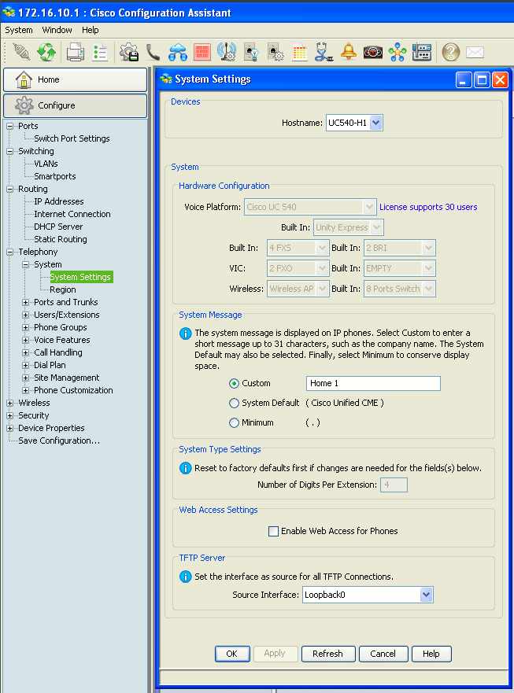Screen dimensions: 514x693
Task: Open the Telephone handset toolbar icon
Action: (x=153, y=52)
